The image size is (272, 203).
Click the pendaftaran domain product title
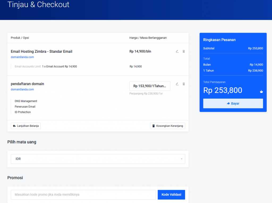27,84
